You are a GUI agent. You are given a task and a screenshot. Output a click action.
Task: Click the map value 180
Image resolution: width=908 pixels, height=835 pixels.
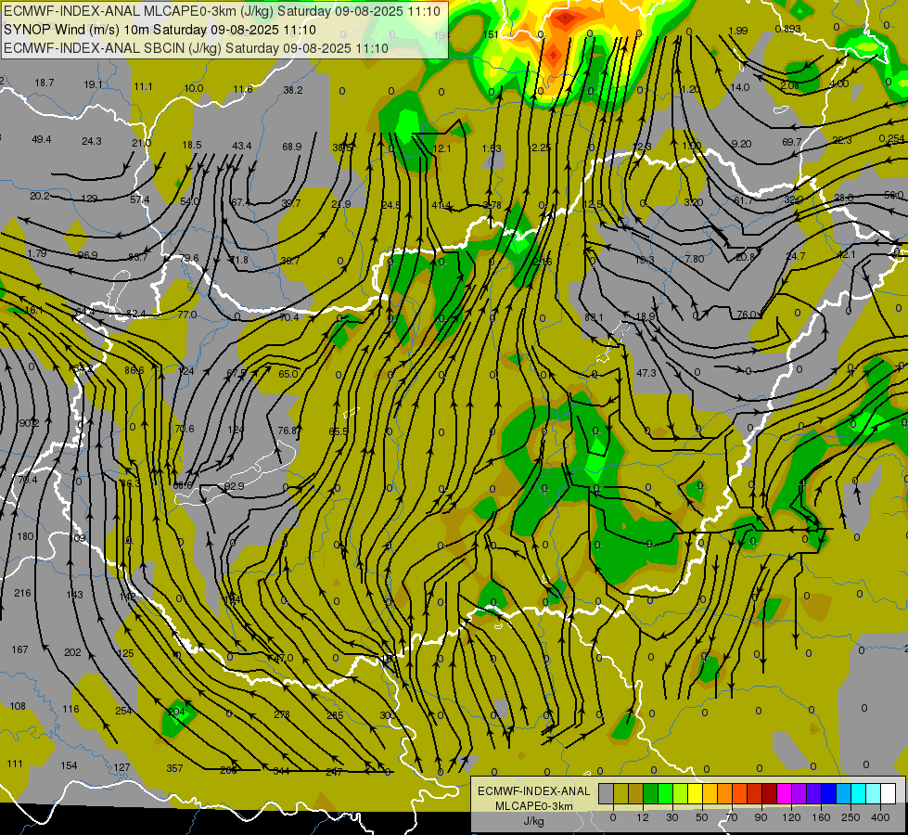[25, 536]
